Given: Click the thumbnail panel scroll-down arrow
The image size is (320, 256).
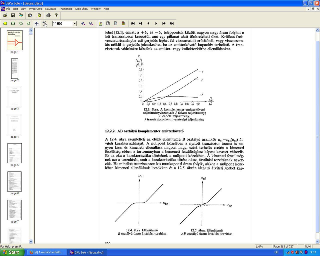Looking at the screenshot, I should coord(31,241).
